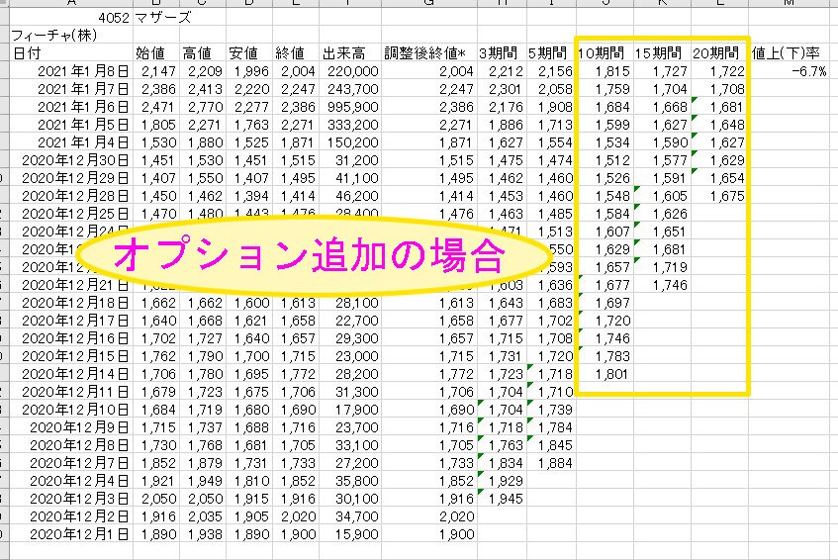The width and height of the screenshot is (838, 560).
Task: Select the 出来高 header cell
Action: [x=349, y=52]
